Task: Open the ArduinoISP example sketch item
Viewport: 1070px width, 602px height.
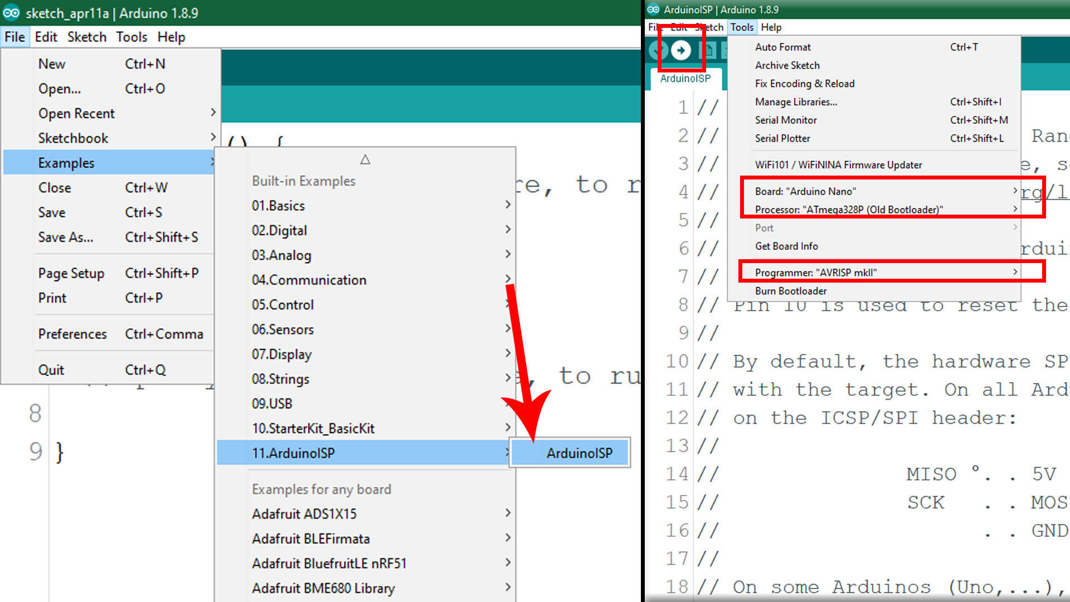Action: tap(571, 453)
